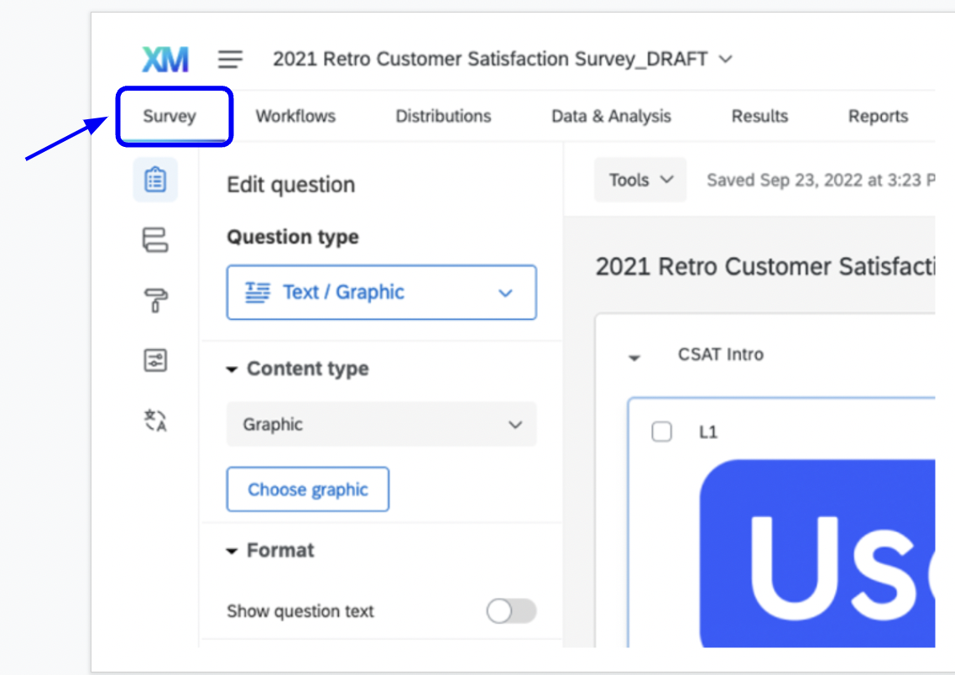
Task: Open the Distributions tab
Action: coord(443,116)
